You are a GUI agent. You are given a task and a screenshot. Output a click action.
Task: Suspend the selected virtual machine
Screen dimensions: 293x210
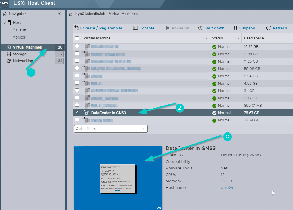244,28
